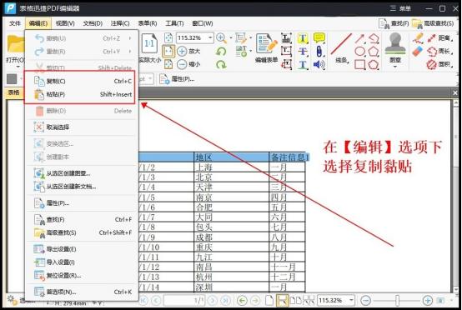
Task: Click the 缩小 zoom out toolbar button
Action: 188,64
